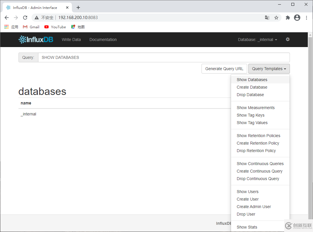This screenshot has width=313, height=232.
Task: Expand the Database: _internal dropdown
Action: (257, 40)
